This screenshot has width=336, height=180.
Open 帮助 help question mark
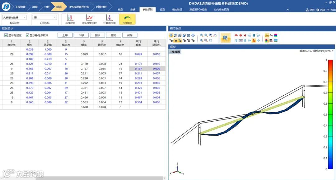[328, 10]
